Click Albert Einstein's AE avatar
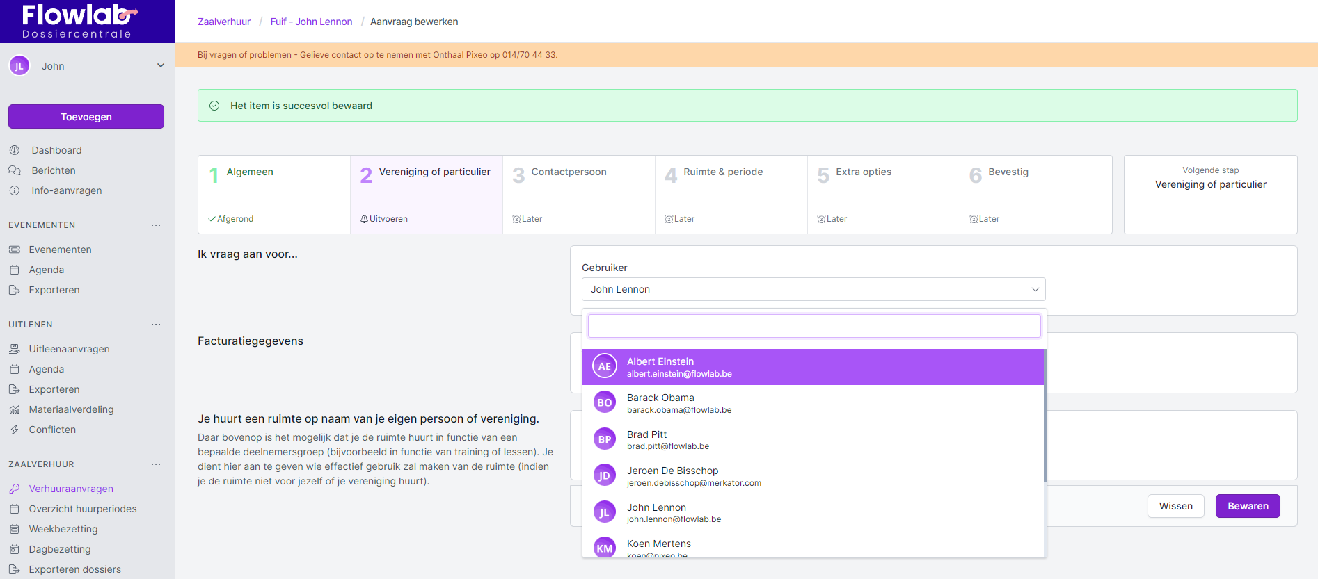 pos(604,366)
